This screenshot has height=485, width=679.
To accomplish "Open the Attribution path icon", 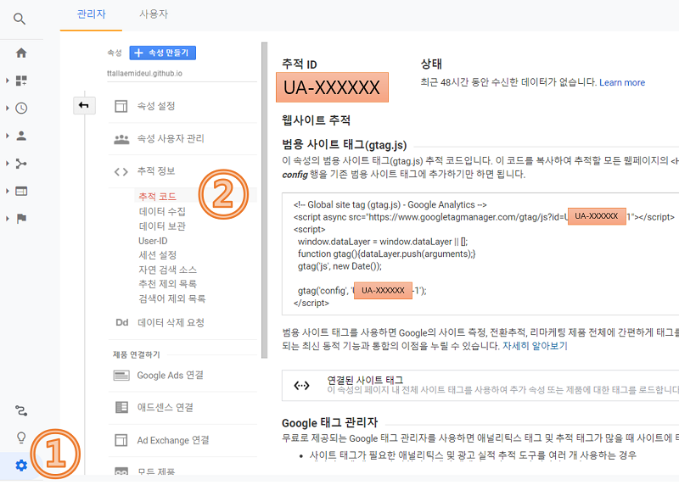I will [21, 410].
